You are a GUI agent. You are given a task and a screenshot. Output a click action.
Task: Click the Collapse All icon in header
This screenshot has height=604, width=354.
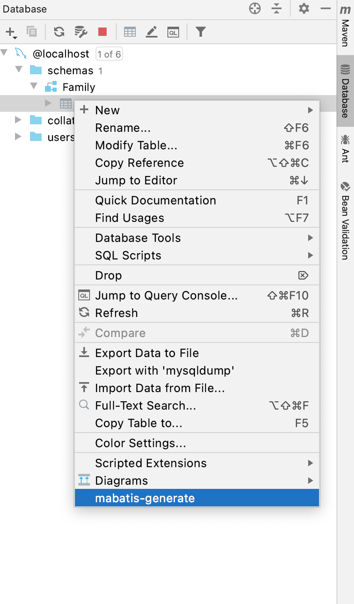click(277, 8)
